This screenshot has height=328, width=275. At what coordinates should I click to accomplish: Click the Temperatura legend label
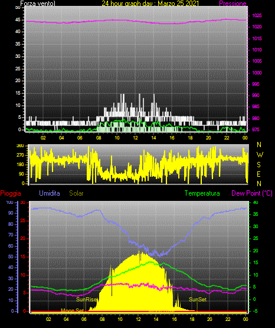[202, 193]
